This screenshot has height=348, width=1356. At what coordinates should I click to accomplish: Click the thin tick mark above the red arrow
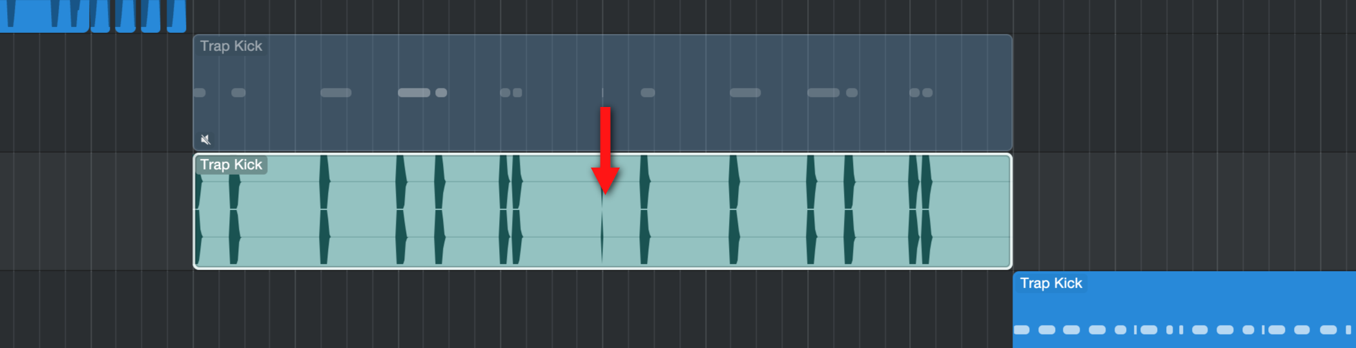[602, 92]
